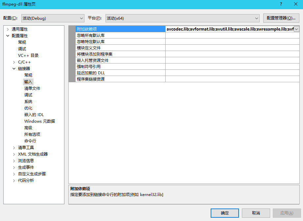The height and width of the screenshot is (221, 303).
Task: Confirm with the 确定 button
Action: tap(225, 213)
